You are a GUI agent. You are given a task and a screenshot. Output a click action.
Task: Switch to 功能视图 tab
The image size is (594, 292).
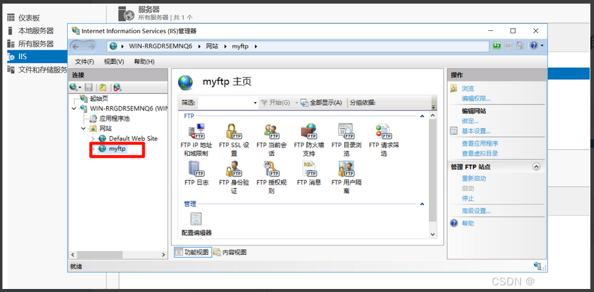(x=192, y=252)
